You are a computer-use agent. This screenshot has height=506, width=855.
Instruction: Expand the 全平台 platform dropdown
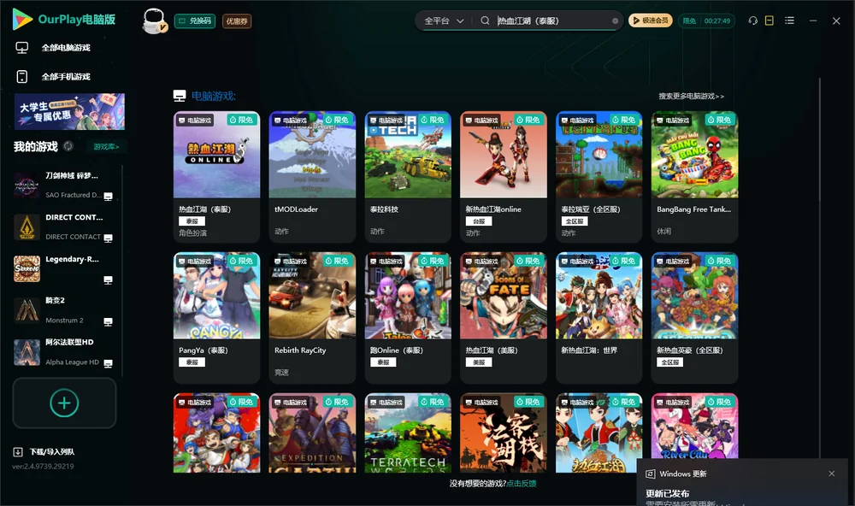pyautogui.click(x=444, y=21)
